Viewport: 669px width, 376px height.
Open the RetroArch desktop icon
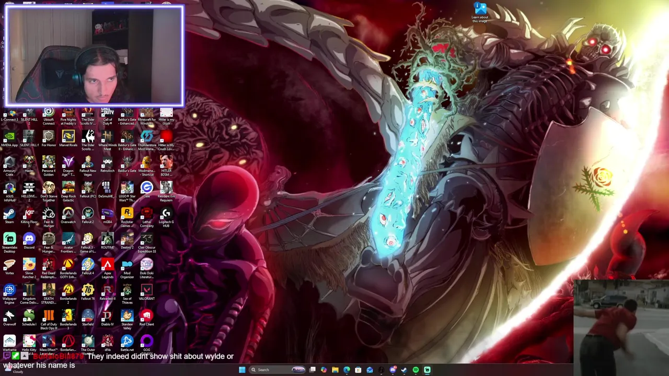click(107, 165)
